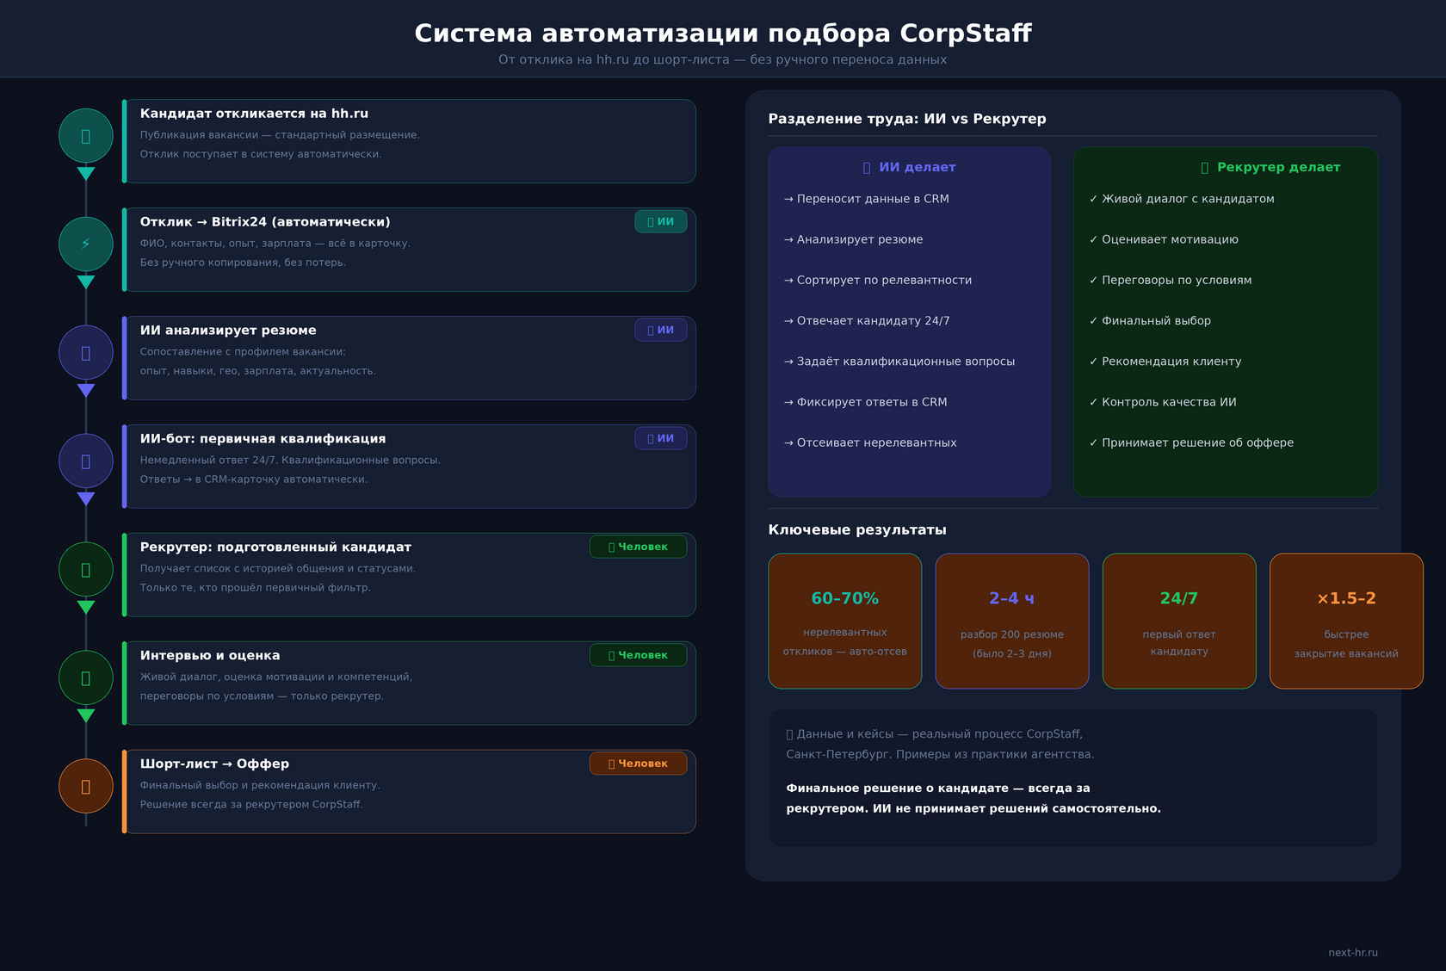This screenshot has width=1446, height=971.
Task: Click the green circle icon beside 'Интервью и оценка'
Action: tap(86, 678)
